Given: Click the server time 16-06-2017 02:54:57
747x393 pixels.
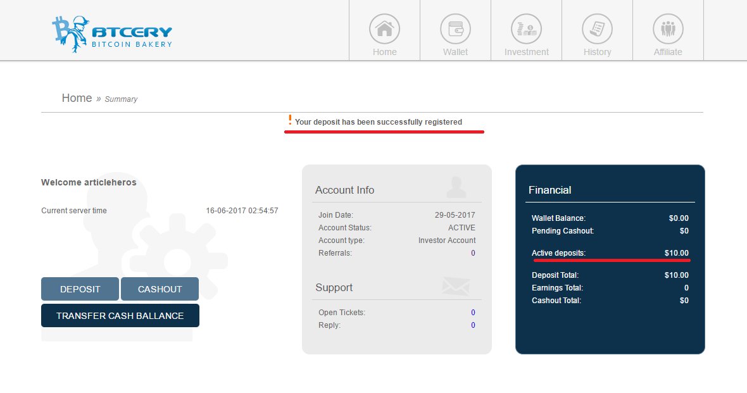Looking at the screenshot, I should 242,211.
